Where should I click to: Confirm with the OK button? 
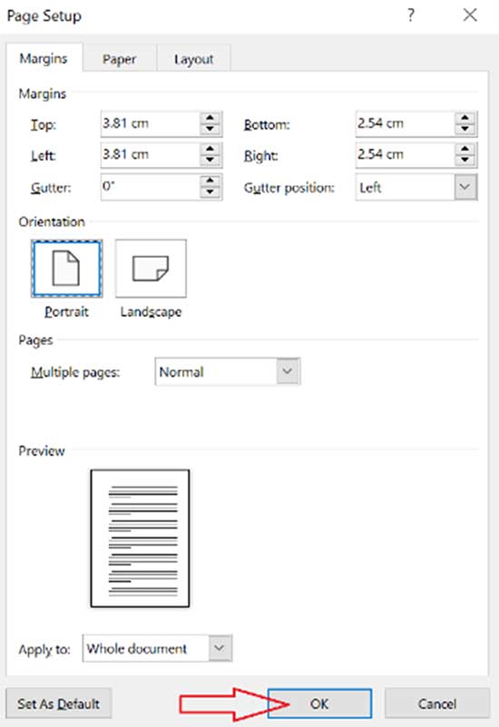click(x=319, y=703)
